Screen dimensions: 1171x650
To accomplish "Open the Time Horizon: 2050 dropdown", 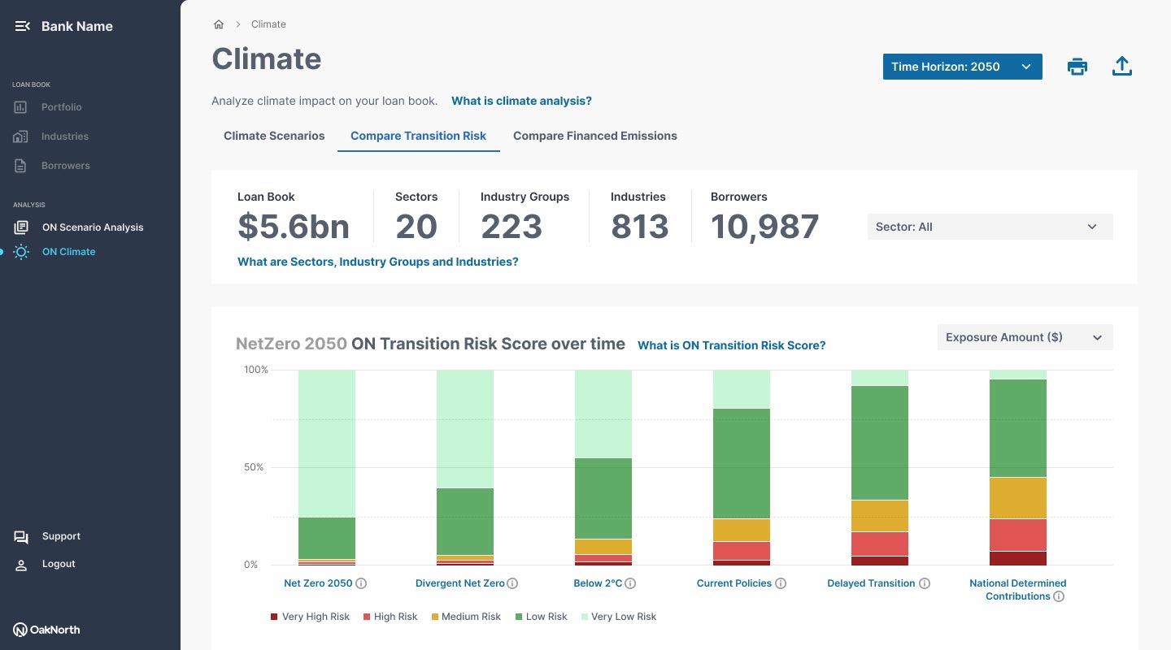I will [x=962, y=67].
